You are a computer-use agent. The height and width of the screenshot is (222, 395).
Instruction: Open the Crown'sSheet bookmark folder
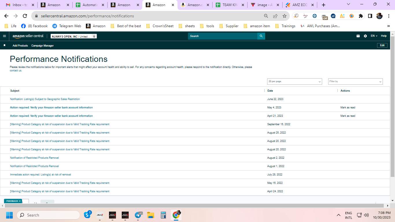click(160, 26)
